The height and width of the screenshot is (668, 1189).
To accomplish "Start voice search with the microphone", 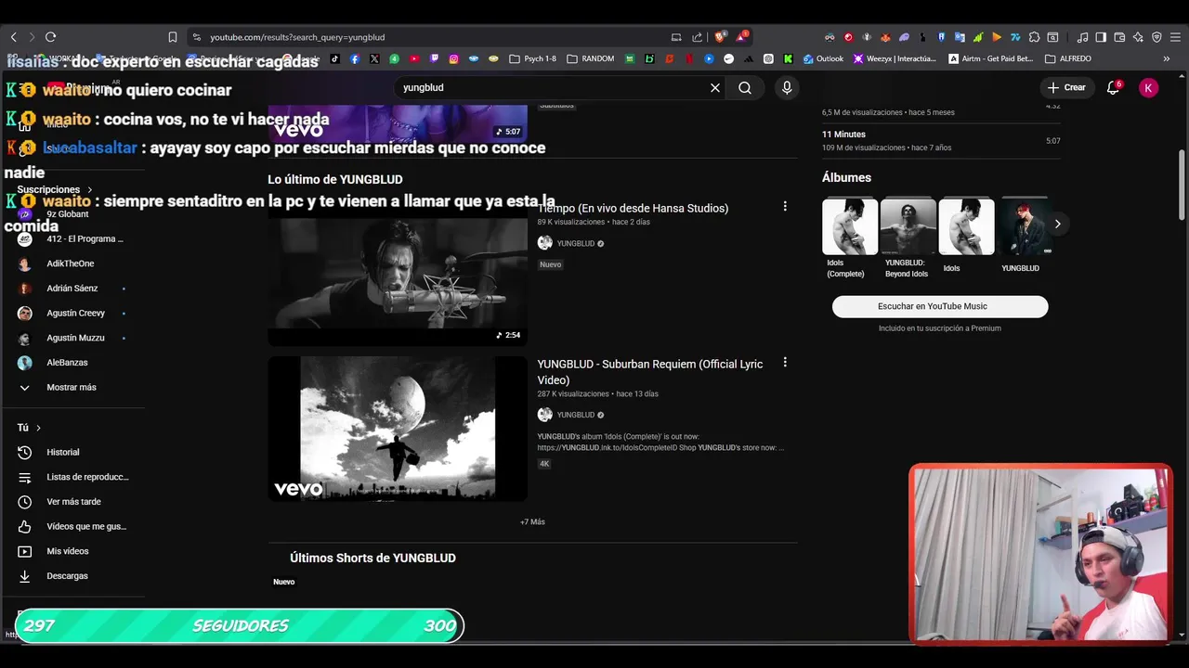I will (x=787, y=87).
